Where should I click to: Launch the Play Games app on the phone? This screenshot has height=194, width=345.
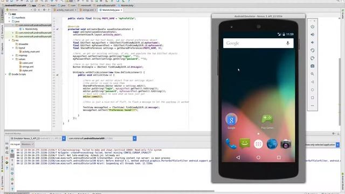tap(267, 121)
